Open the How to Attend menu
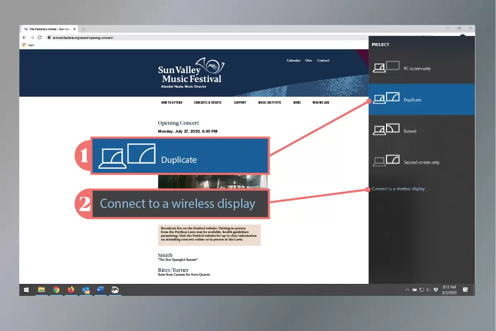This screenshot has height=331, width=496. (171, 102)
